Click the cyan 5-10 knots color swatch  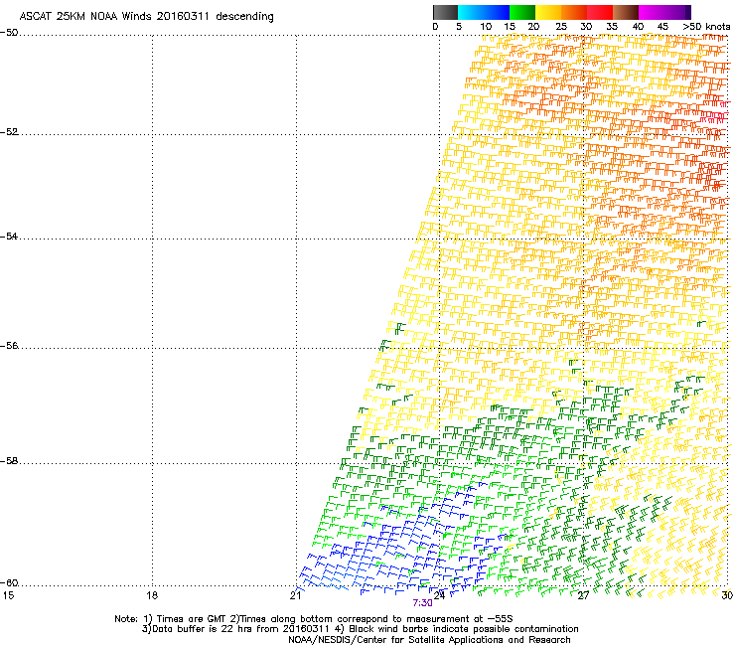pyautogui.click(x=470, y=12)
